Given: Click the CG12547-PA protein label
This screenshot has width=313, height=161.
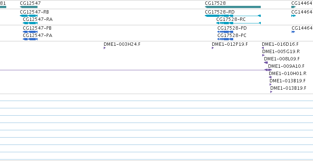Looking at the screenshot, I should (38, 35).
